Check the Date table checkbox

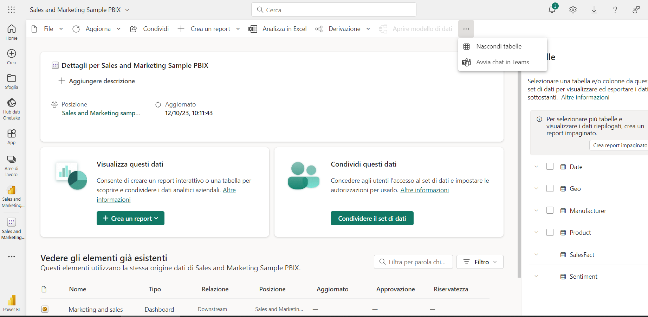pos(550,167)
